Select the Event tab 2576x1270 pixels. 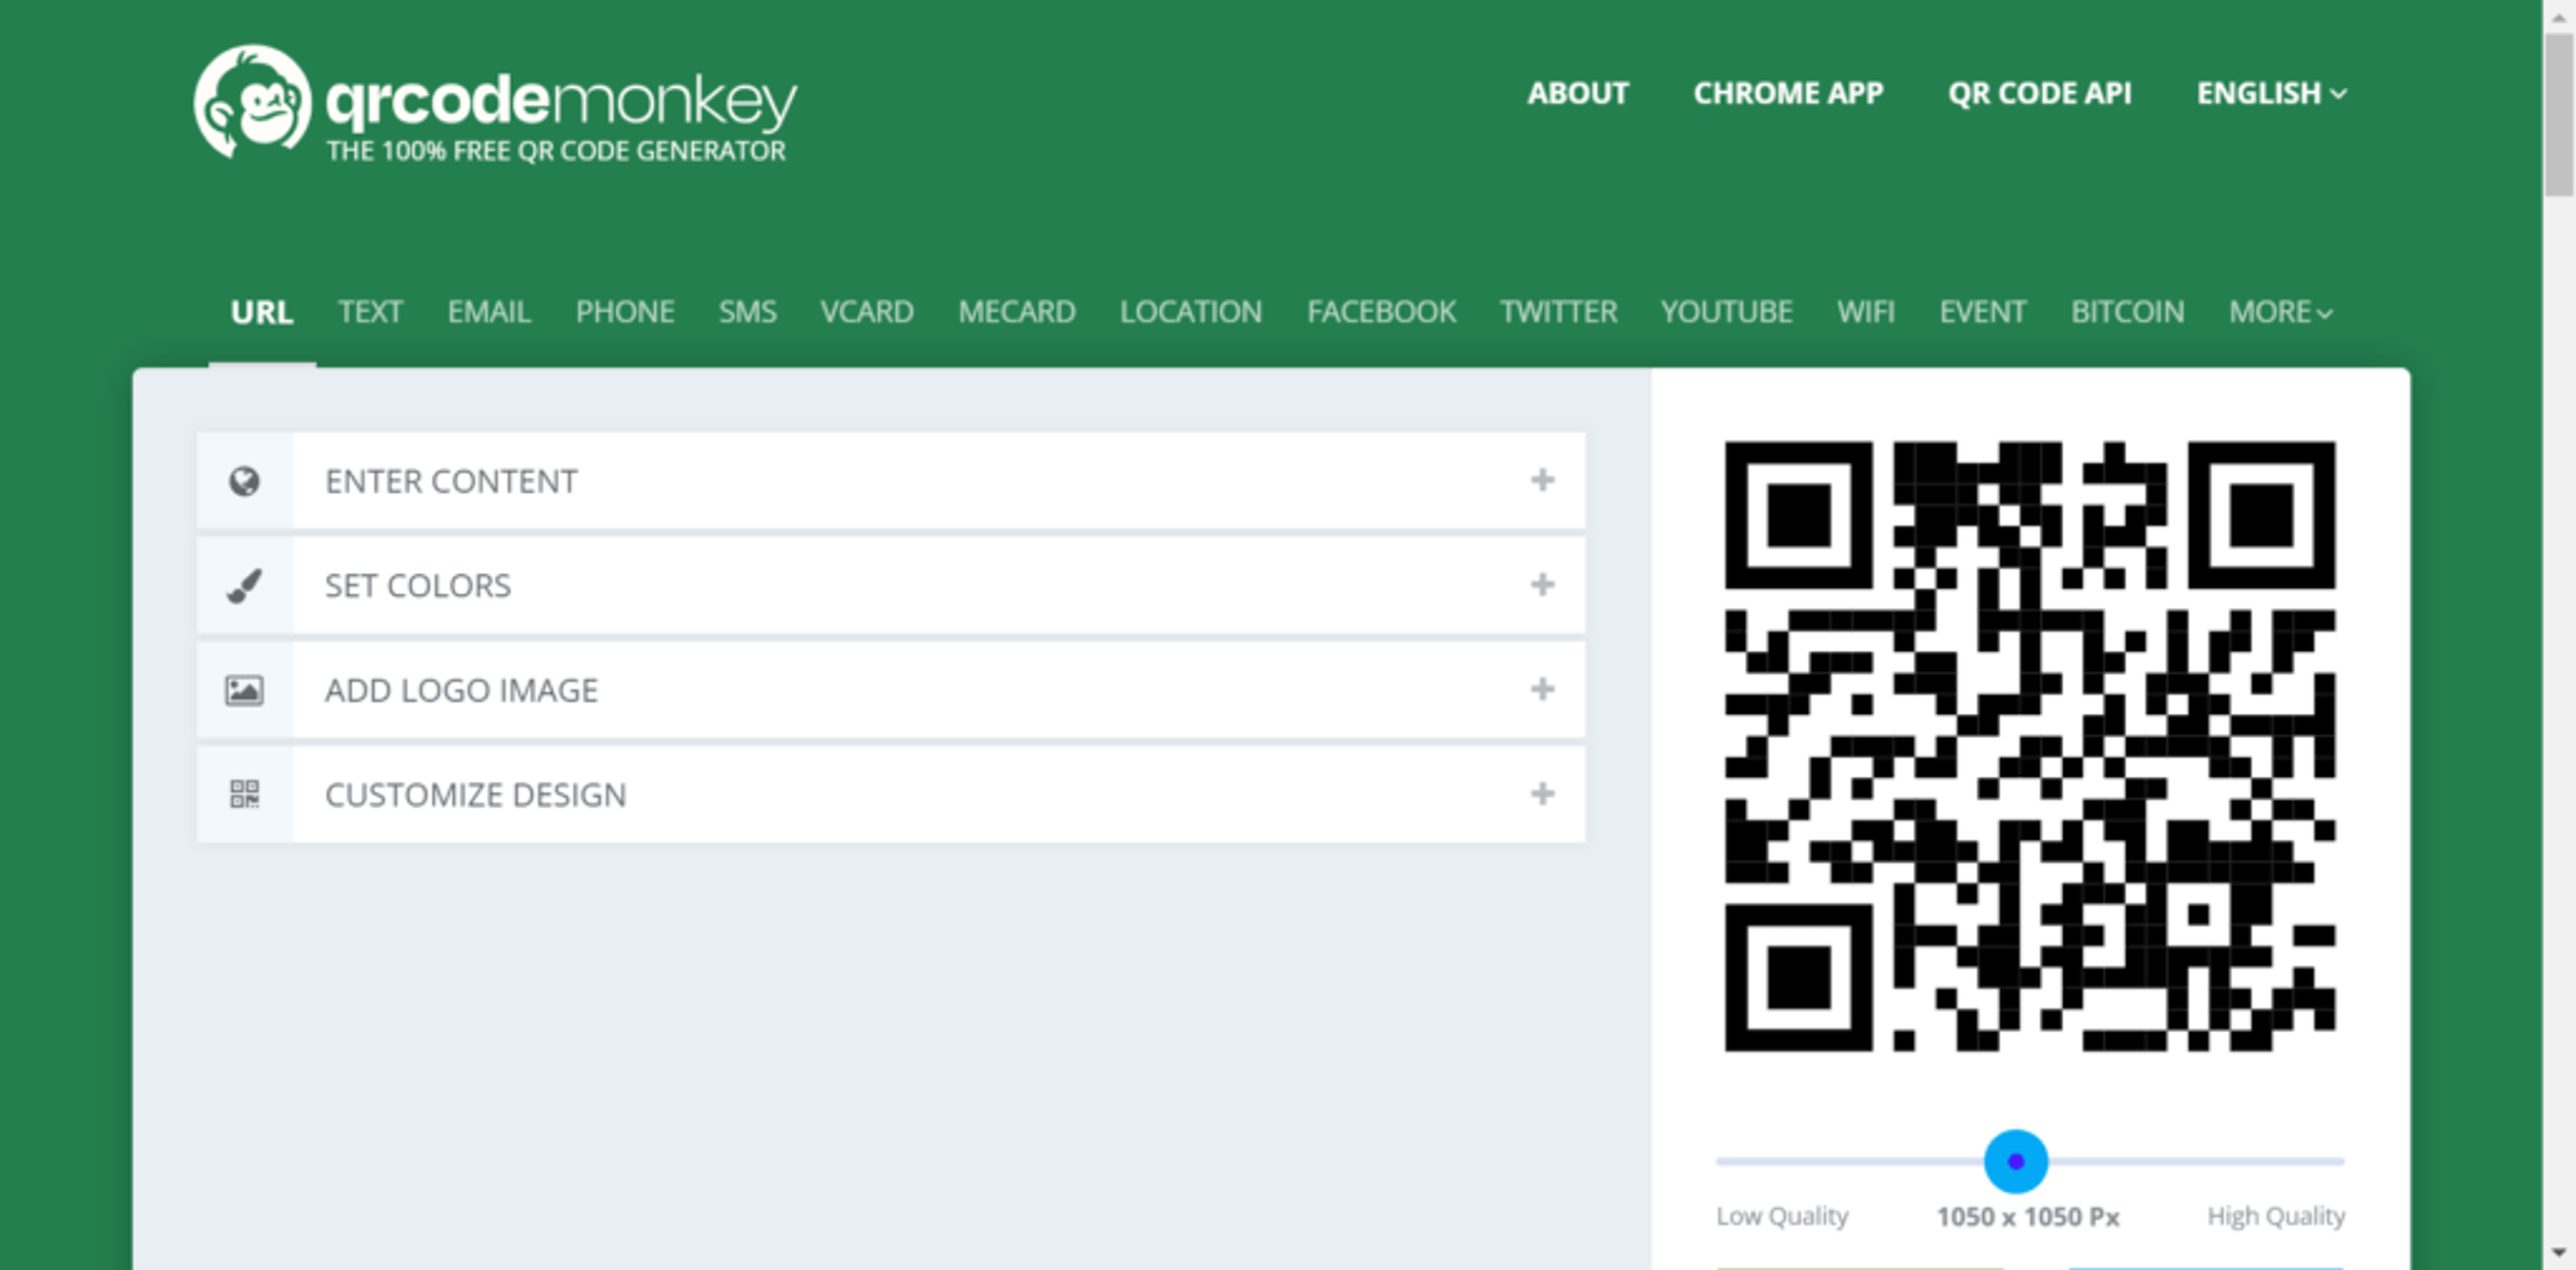(x=1983, y=312)
